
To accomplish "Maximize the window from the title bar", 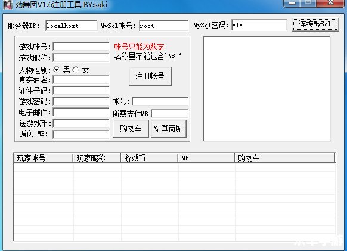I will 308,3.
